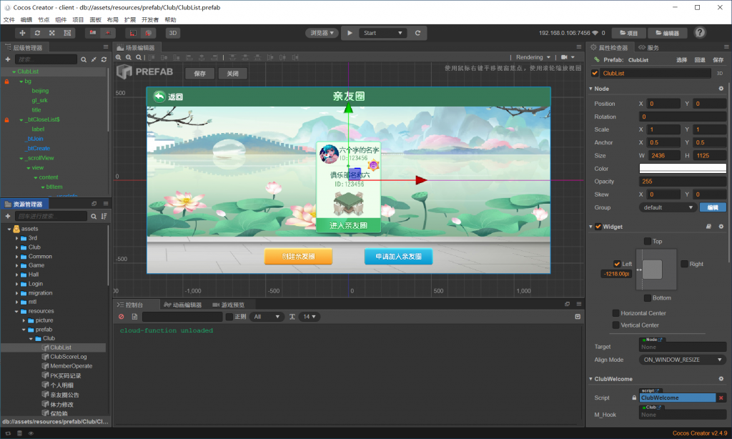This screenshot has width=732, height=439.
Task: Enable the Widget Top checkbox
Action: pos(648,242)
